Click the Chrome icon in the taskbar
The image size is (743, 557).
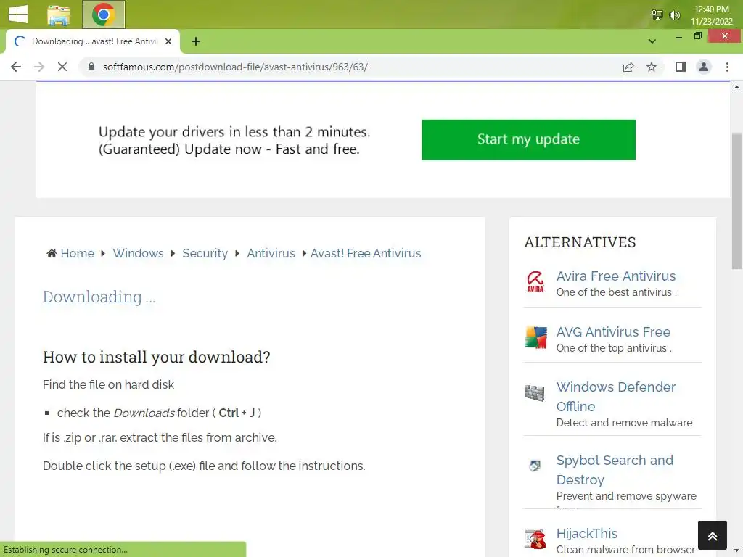(x=104, y=15)
